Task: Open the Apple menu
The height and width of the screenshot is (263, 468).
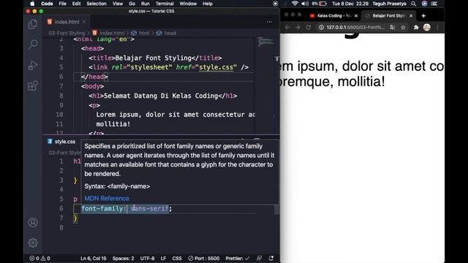Action: tap(32, 4)
